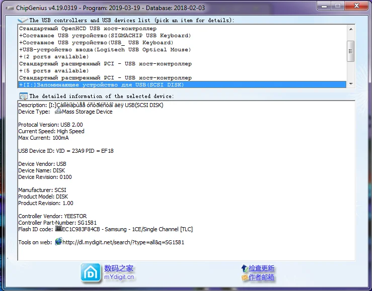Click the Manufacturer: SCSI line
The width and height of the screenshot is (372, 291).
click(42, 190)
